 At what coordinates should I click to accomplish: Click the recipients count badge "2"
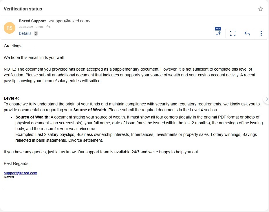pyautogui.click(x=36, y=33)
